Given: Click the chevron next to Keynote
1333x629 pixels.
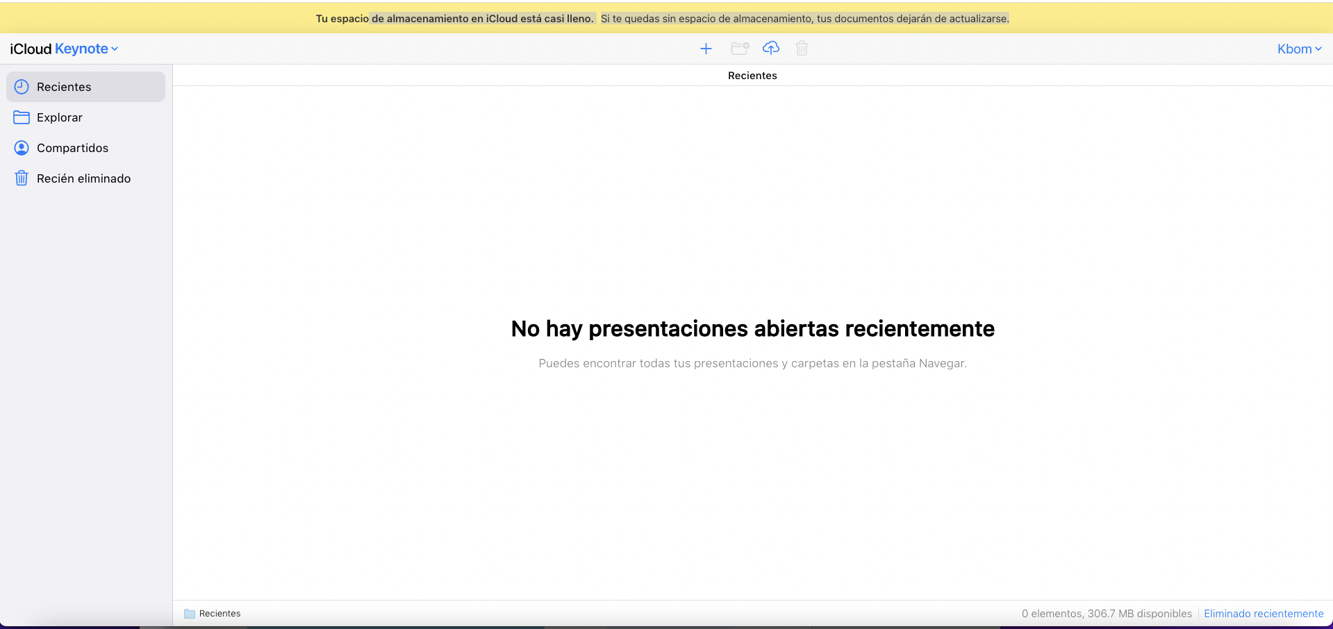Looking at the screenshot, I should pos(115,49).
